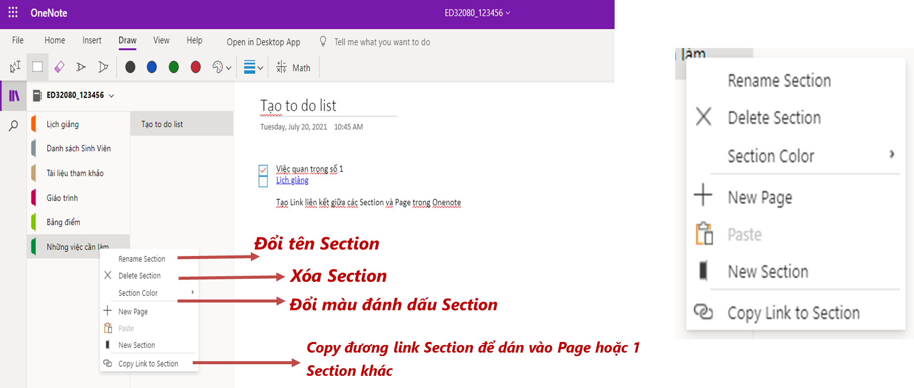Click Open in Desktop App
The image size is (914, 388).
point(263,42)
